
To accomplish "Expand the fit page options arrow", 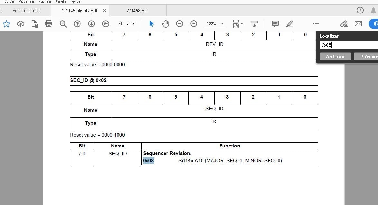I will tap(242, 23).
